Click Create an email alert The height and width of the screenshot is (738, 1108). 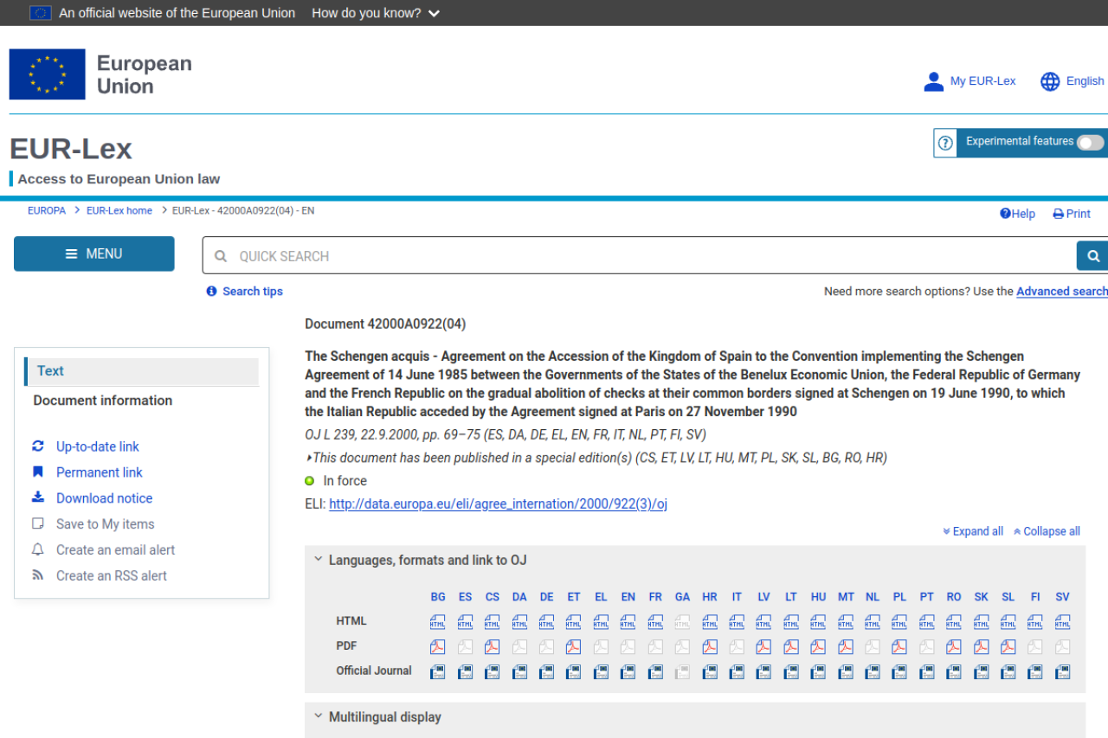point(115,550)
